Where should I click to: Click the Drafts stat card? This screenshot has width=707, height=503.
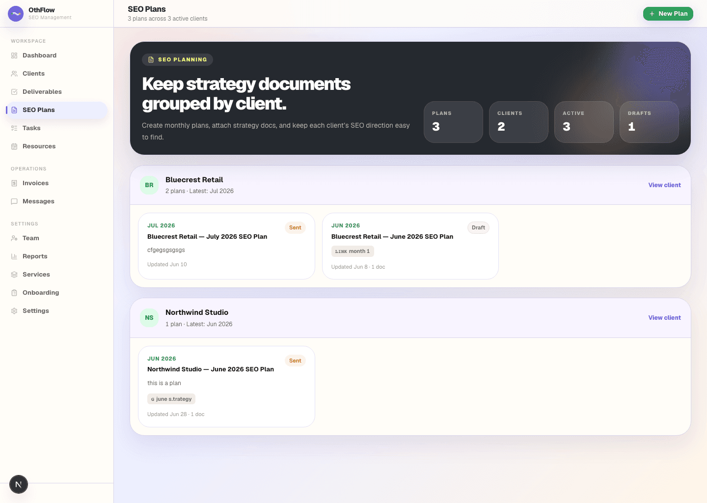(649, 122)
